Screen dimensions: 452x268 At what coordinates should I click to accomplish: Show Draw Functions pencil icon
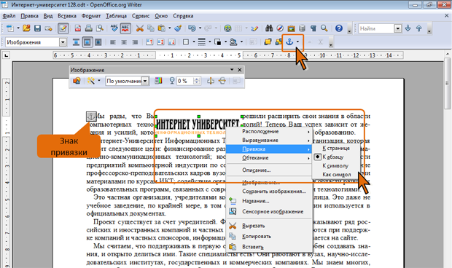click(x=254, y=28)
